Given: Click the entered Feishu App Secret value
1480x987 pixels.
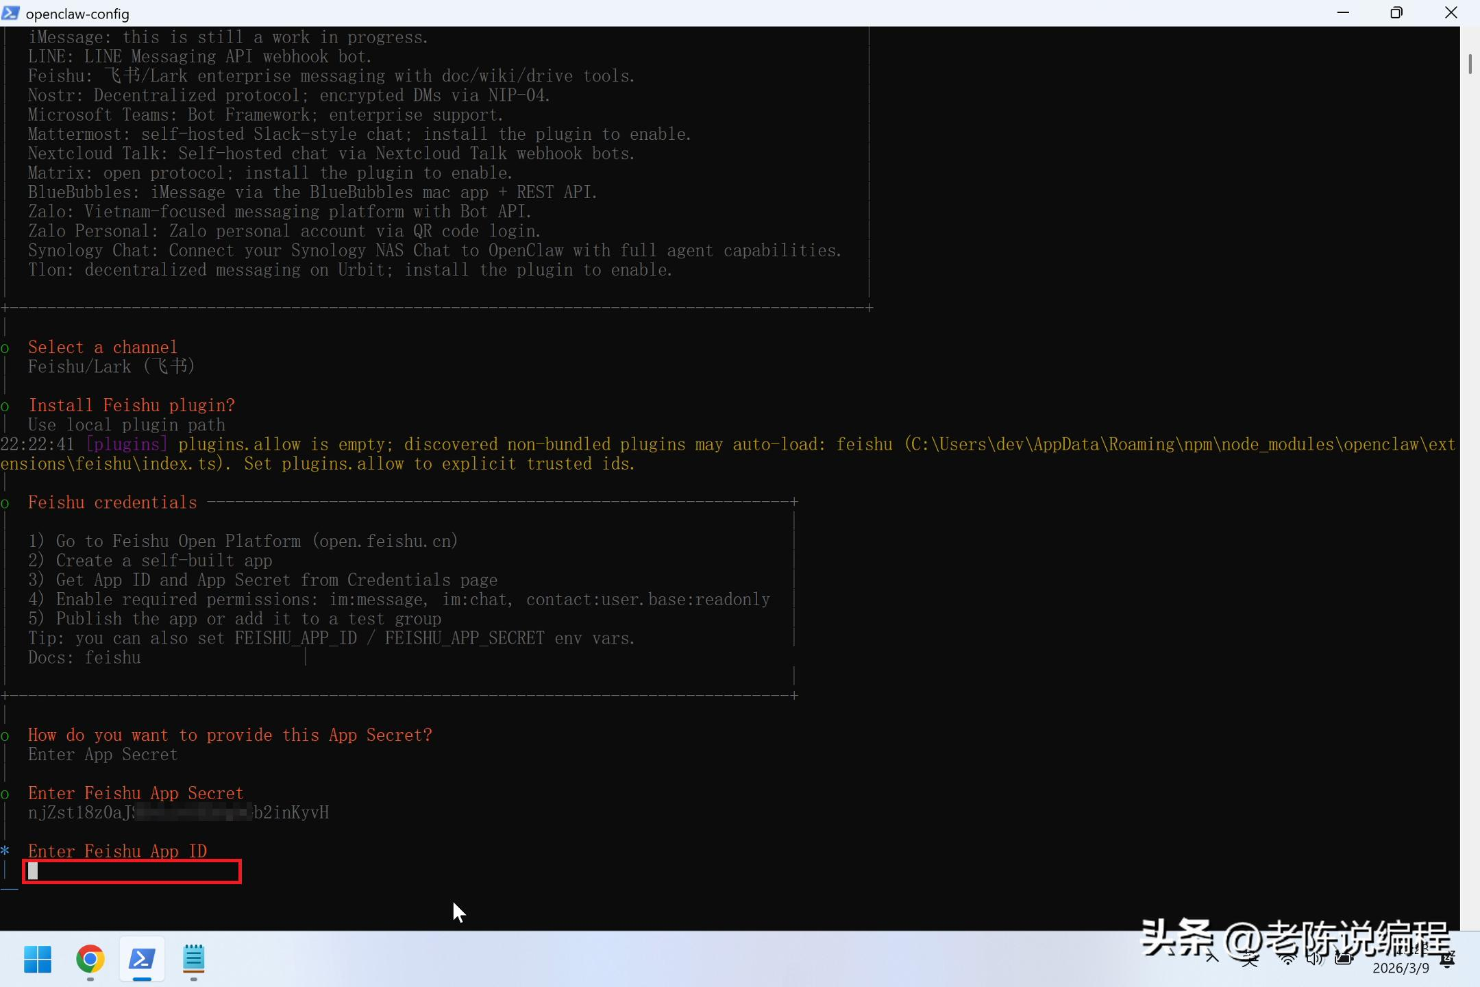Looking at the screenshot, I should (x=178, y=813).
